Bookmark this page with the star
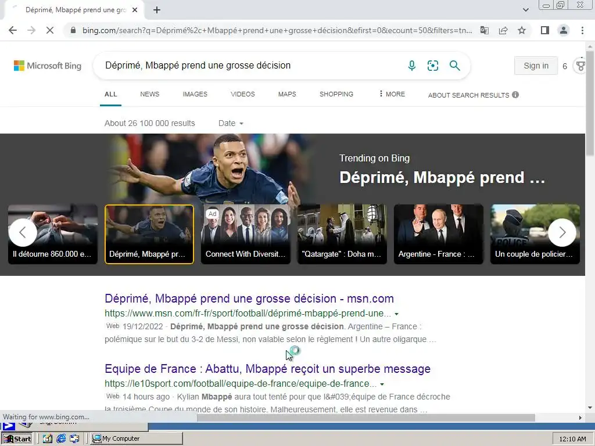Image resolution: width=595 pixels, height=446 pixels. tap(522, 30)
